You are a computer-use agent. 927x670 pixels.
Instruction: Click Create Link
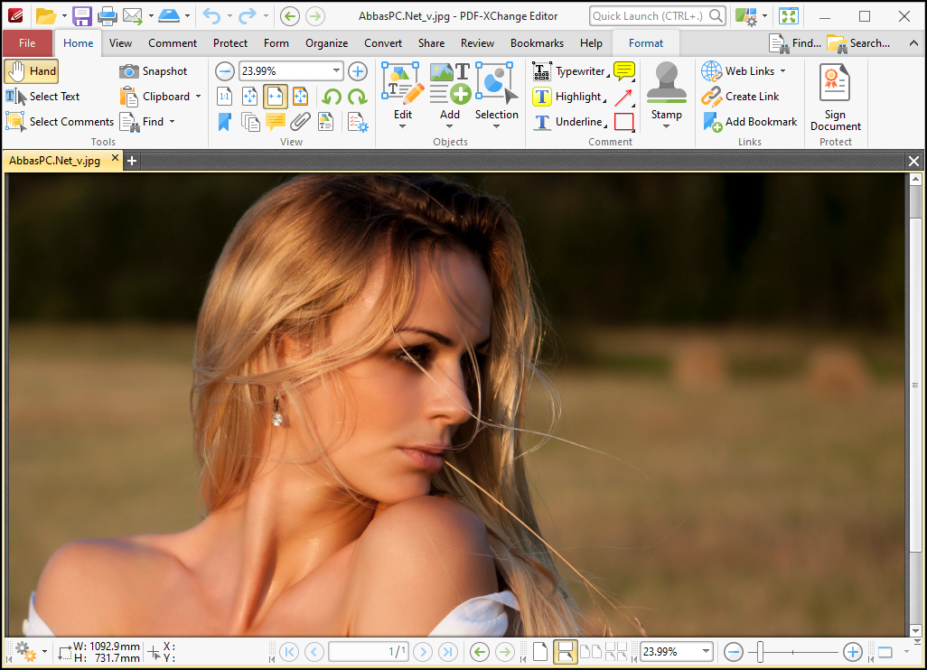(740, 97)
